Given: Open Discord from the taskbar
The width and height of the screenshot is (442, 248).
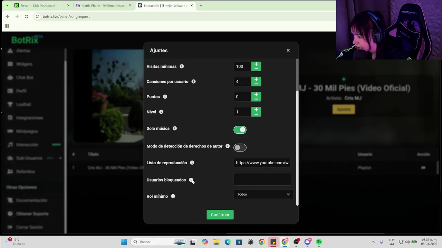Looking at the screenshot, I should click(x=307, y=242).
